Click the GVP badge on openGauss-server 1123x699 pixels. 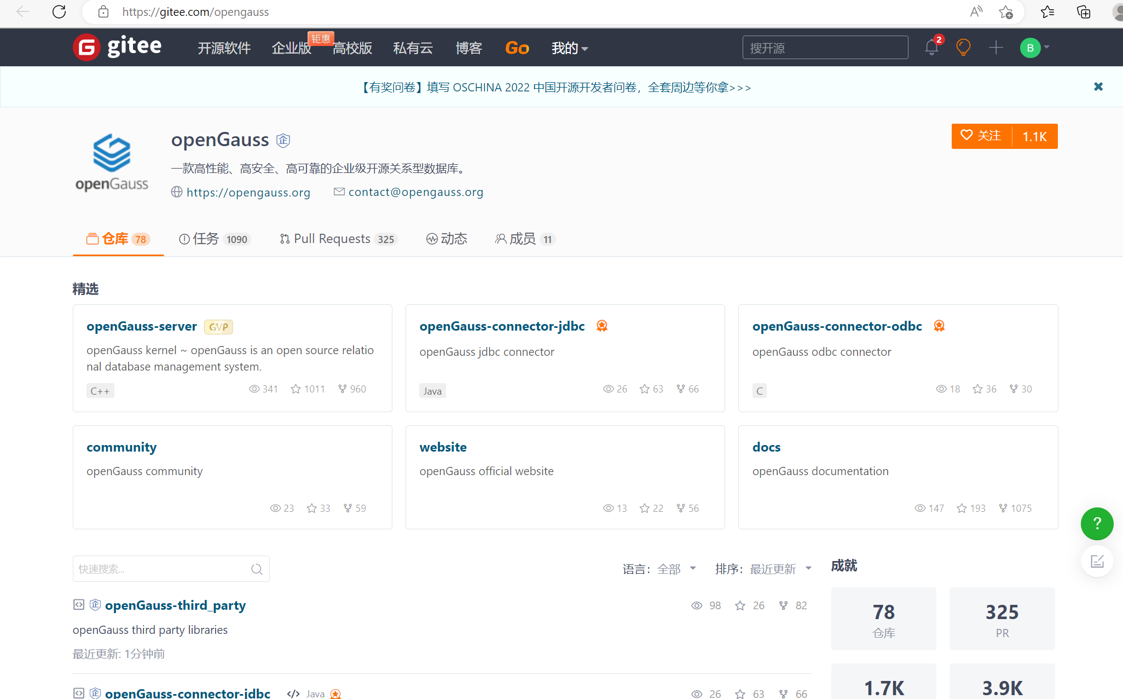(x=218, y=327)
